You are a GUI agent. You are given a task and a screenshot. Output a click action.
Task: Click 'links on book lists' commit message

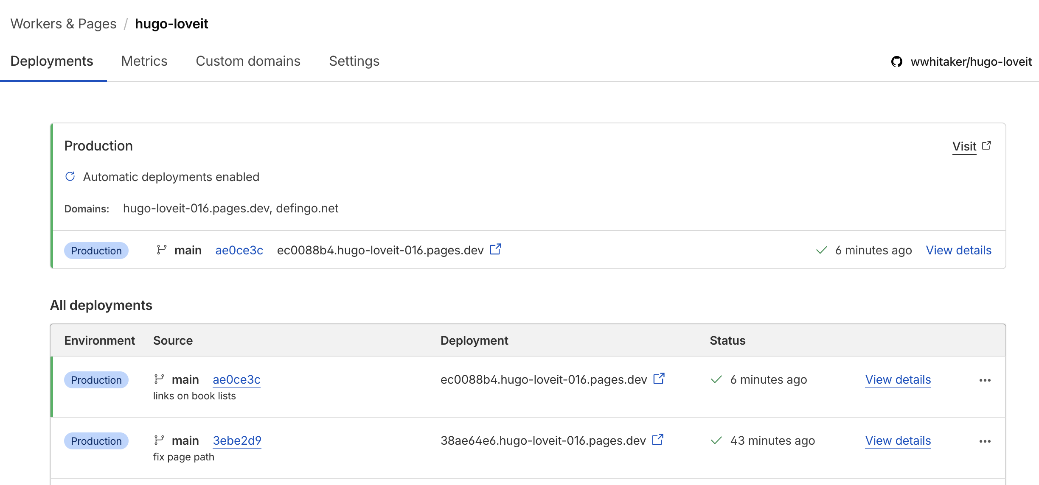point(194,396)
